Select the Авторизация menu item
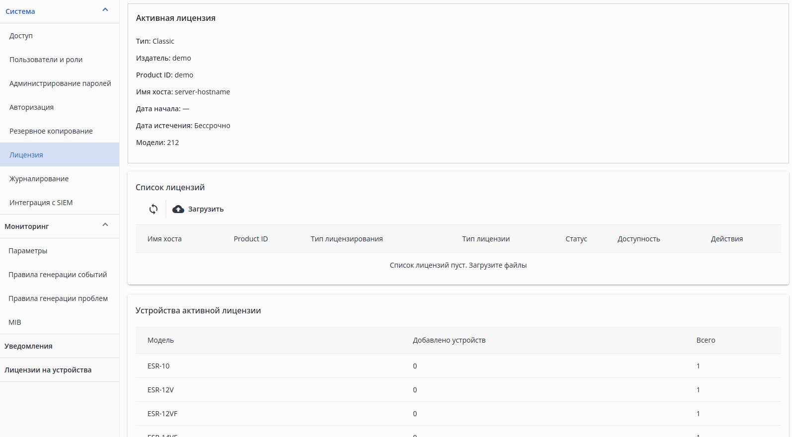This screenshot has height=437, width=792. [x=31, y=107]
